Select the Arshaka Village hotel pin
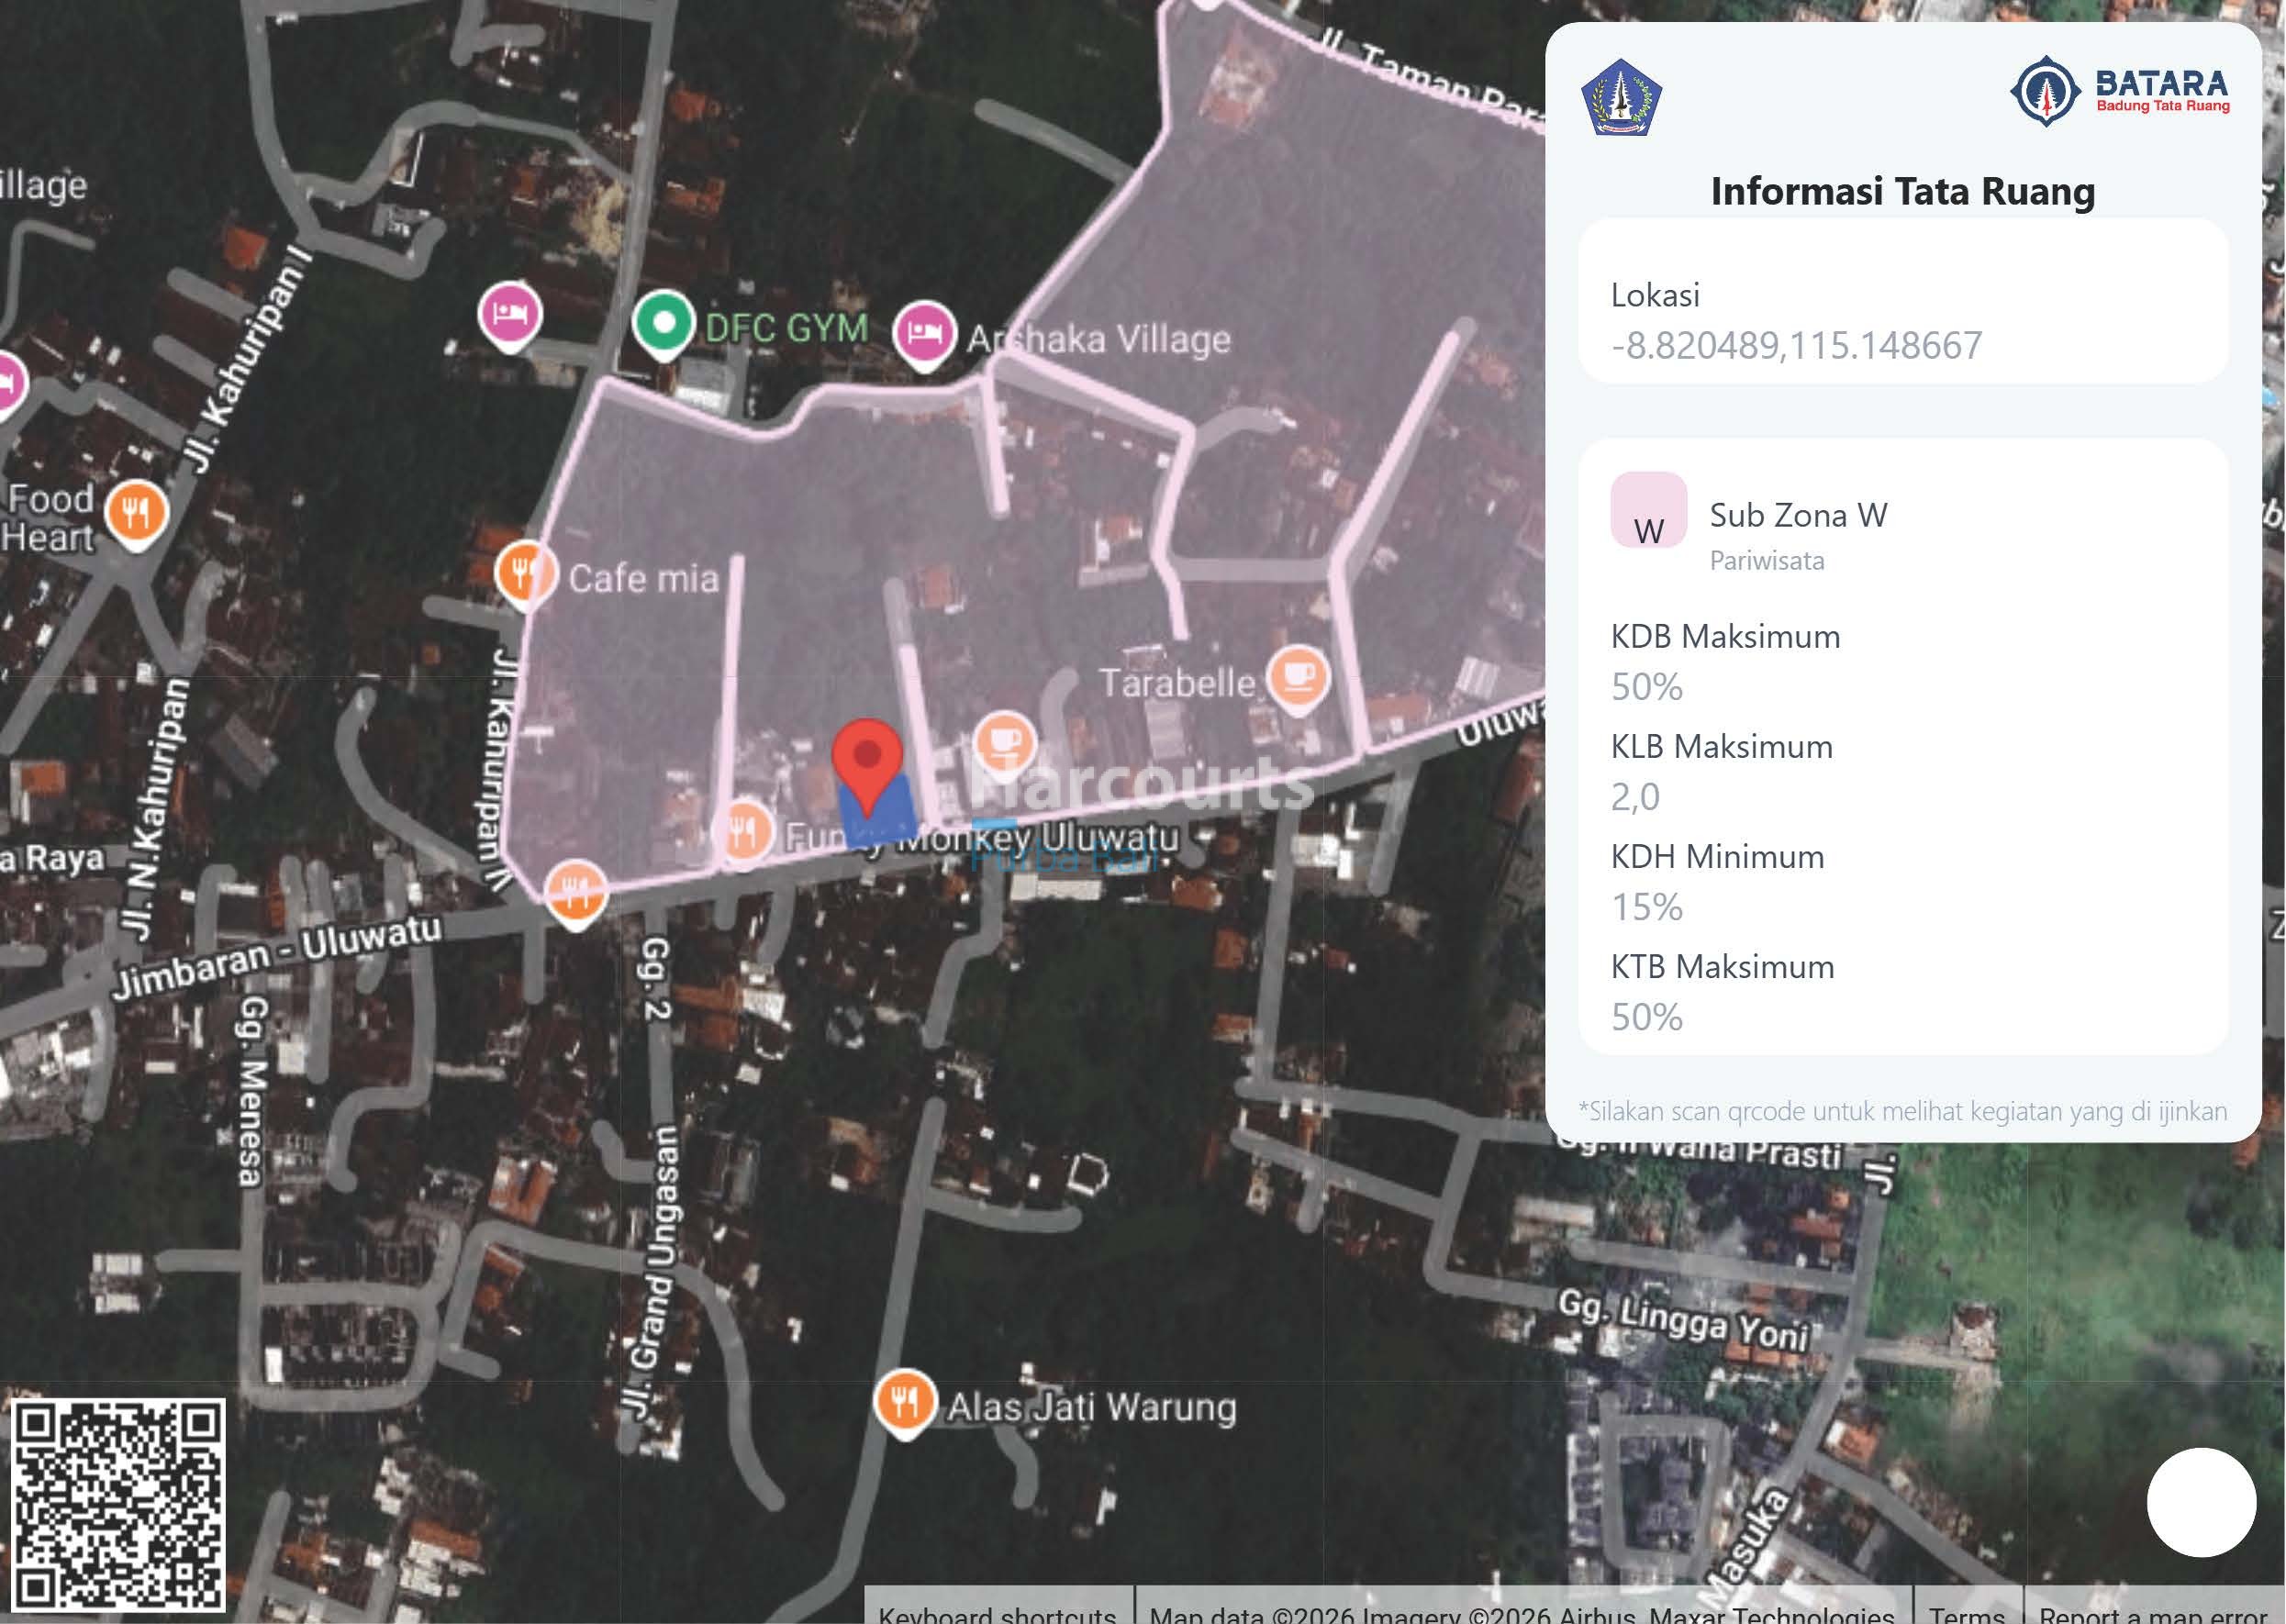 click(923, 333)
